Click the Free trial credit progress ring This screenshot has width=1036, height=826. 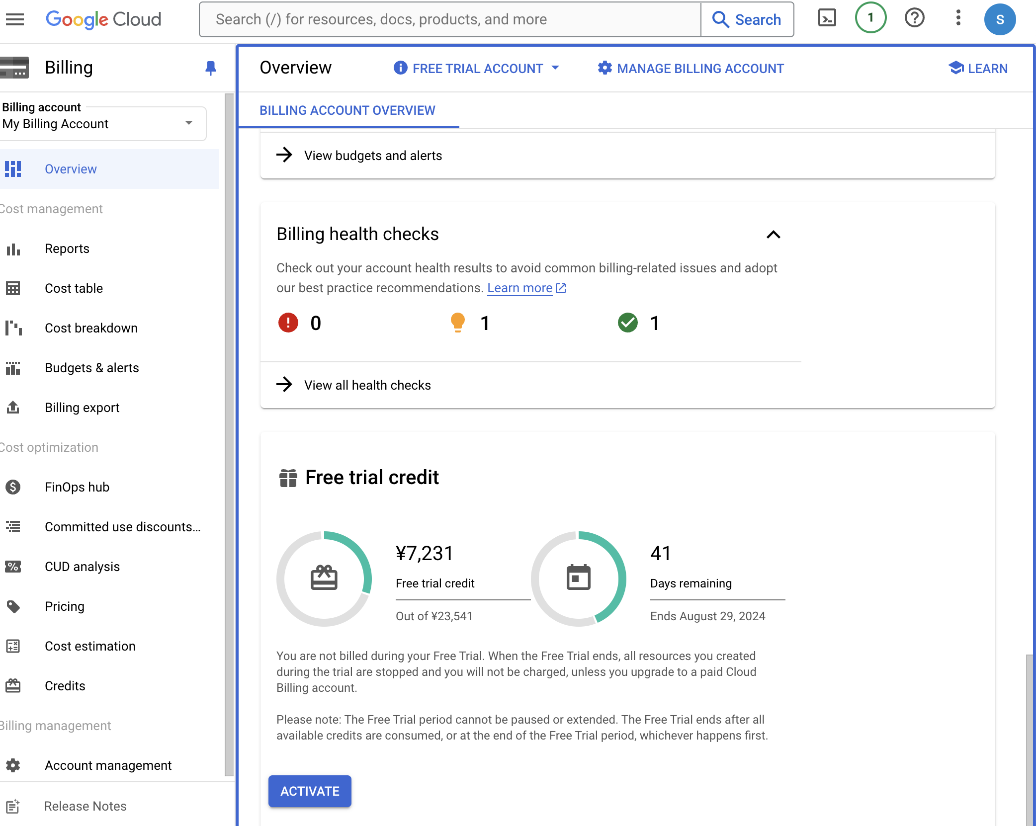click(324, 578)
